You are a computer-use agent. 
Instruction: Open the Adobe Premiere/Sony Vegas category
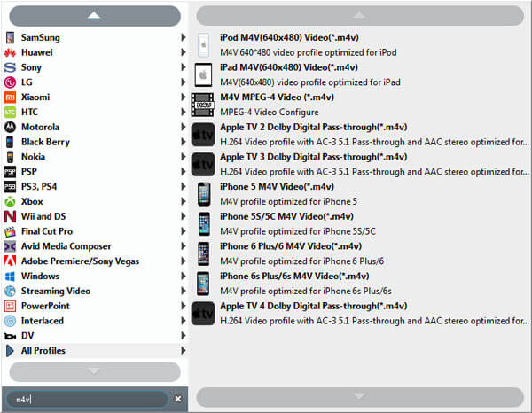[95, 261]
